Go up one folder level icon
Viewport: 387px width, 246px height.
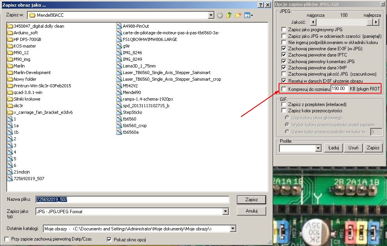pyautogui.click(x=229, y=15)
